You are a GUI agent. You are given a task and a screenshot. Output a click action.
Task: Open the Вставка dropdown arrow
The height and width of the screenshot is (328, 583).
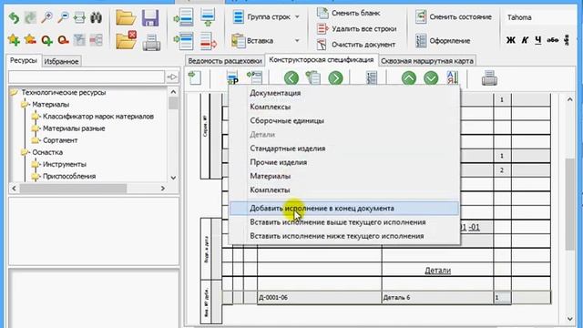click(x=297, y=40)
